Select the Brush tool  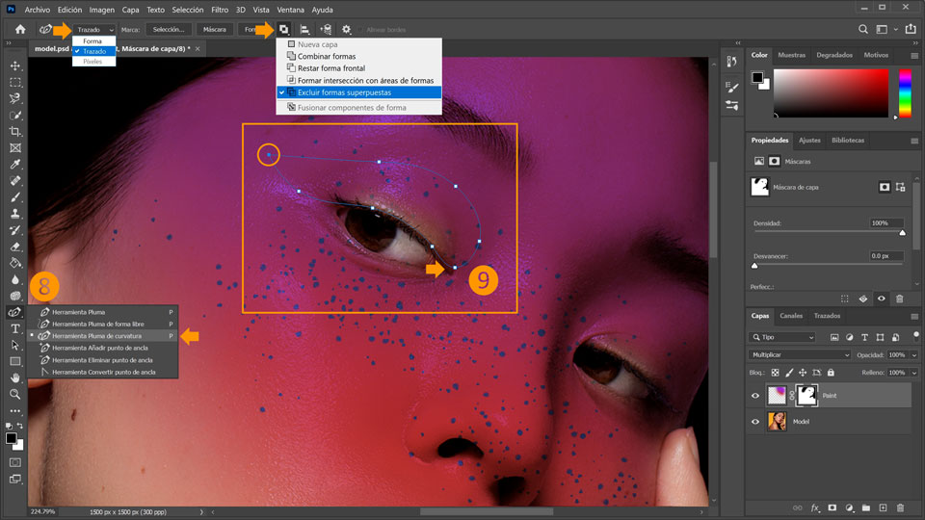tap(15, 197)
